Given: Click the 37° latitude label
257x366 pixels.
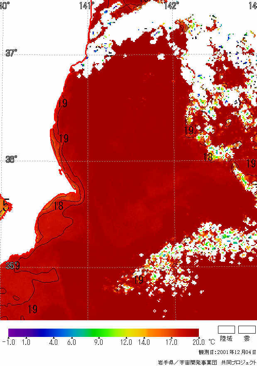Looking at the screenshot, I should pos(11,53).
